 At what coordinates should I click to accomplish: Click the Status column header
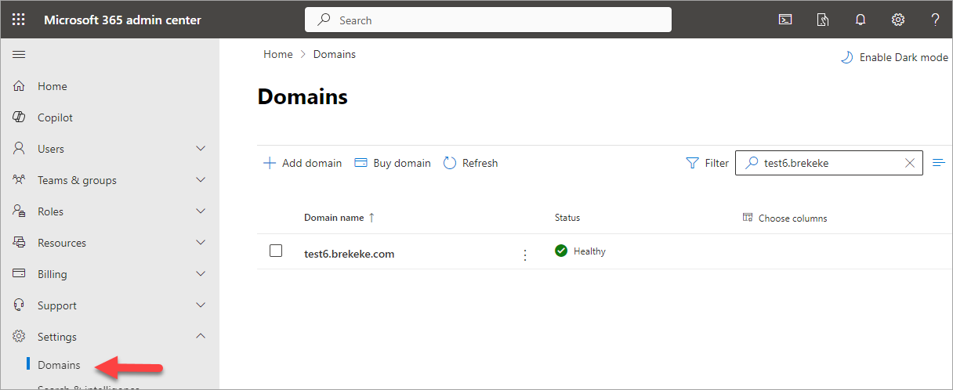tap(567, 218)
